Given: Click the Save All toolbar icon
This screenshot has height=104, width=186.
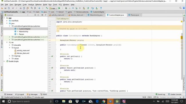Looking at the screenshot, I should point(6,8).
